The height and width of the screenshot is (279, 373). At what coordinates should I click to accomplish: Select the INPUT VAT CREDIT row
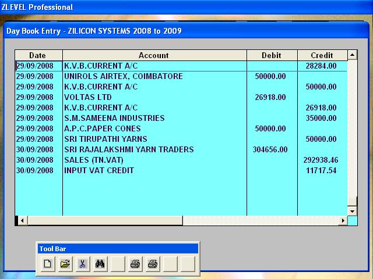[x=98, y=170]
